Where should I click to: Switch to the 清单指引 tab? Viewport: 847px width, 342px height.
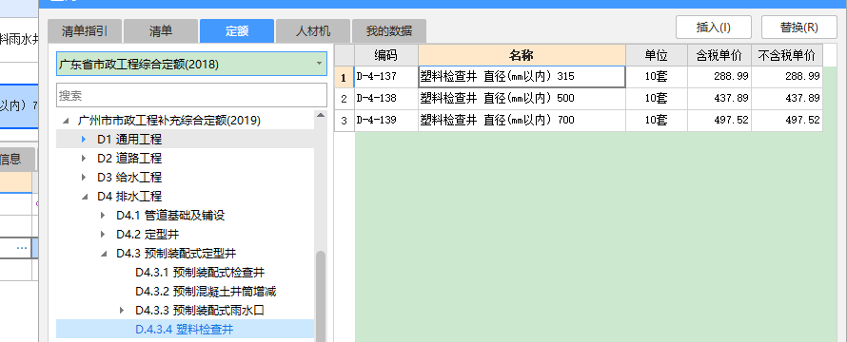pos(85,31)
